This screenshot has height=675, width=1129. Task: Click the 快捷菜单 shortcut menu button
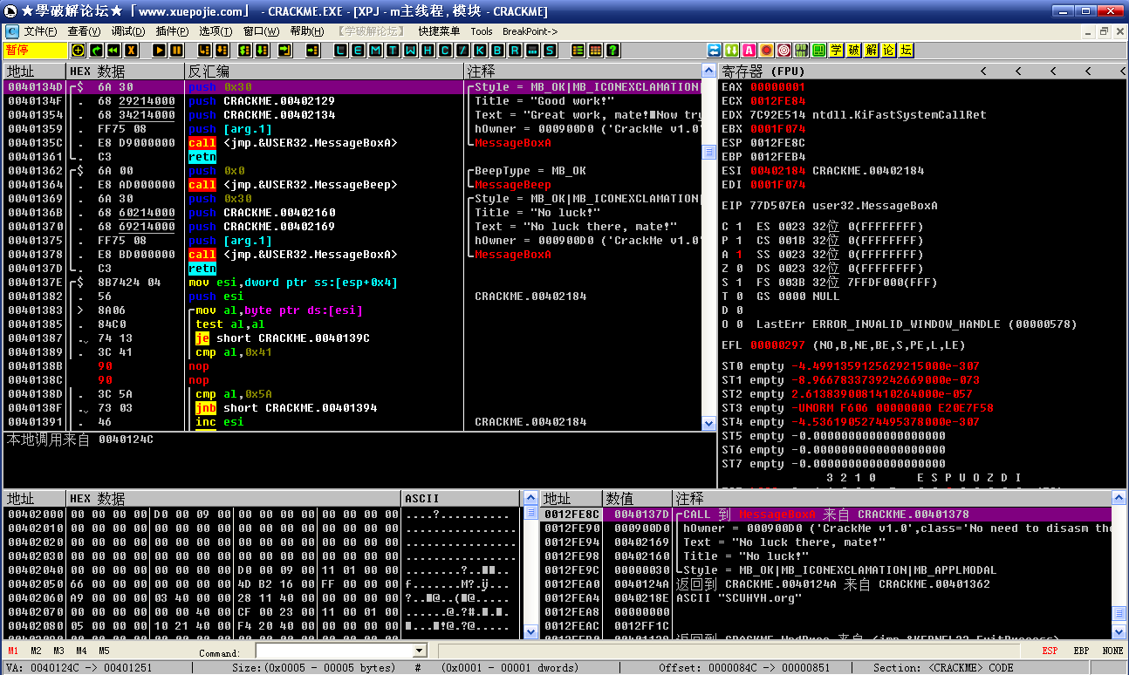[x=439, y=31]
